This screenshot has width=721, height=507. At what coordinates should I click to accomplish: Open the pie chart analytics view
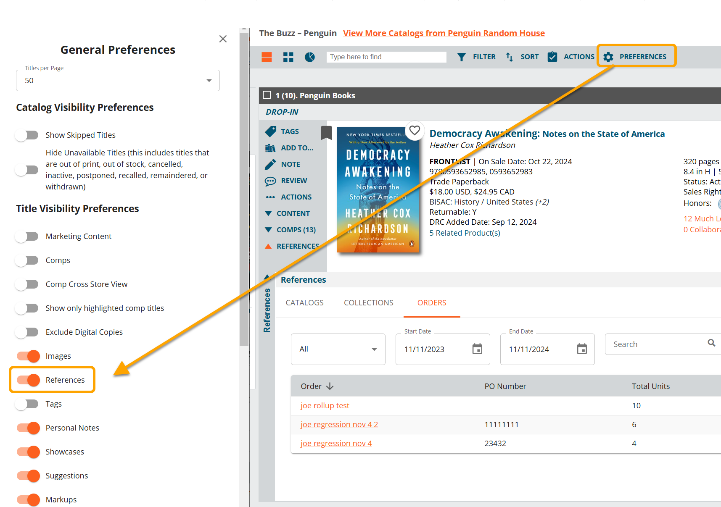click(310, 57)
